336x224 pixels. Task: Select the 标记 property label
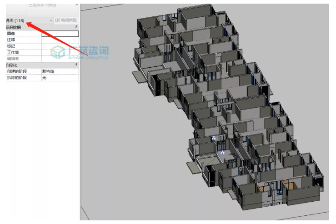point(11,46)
